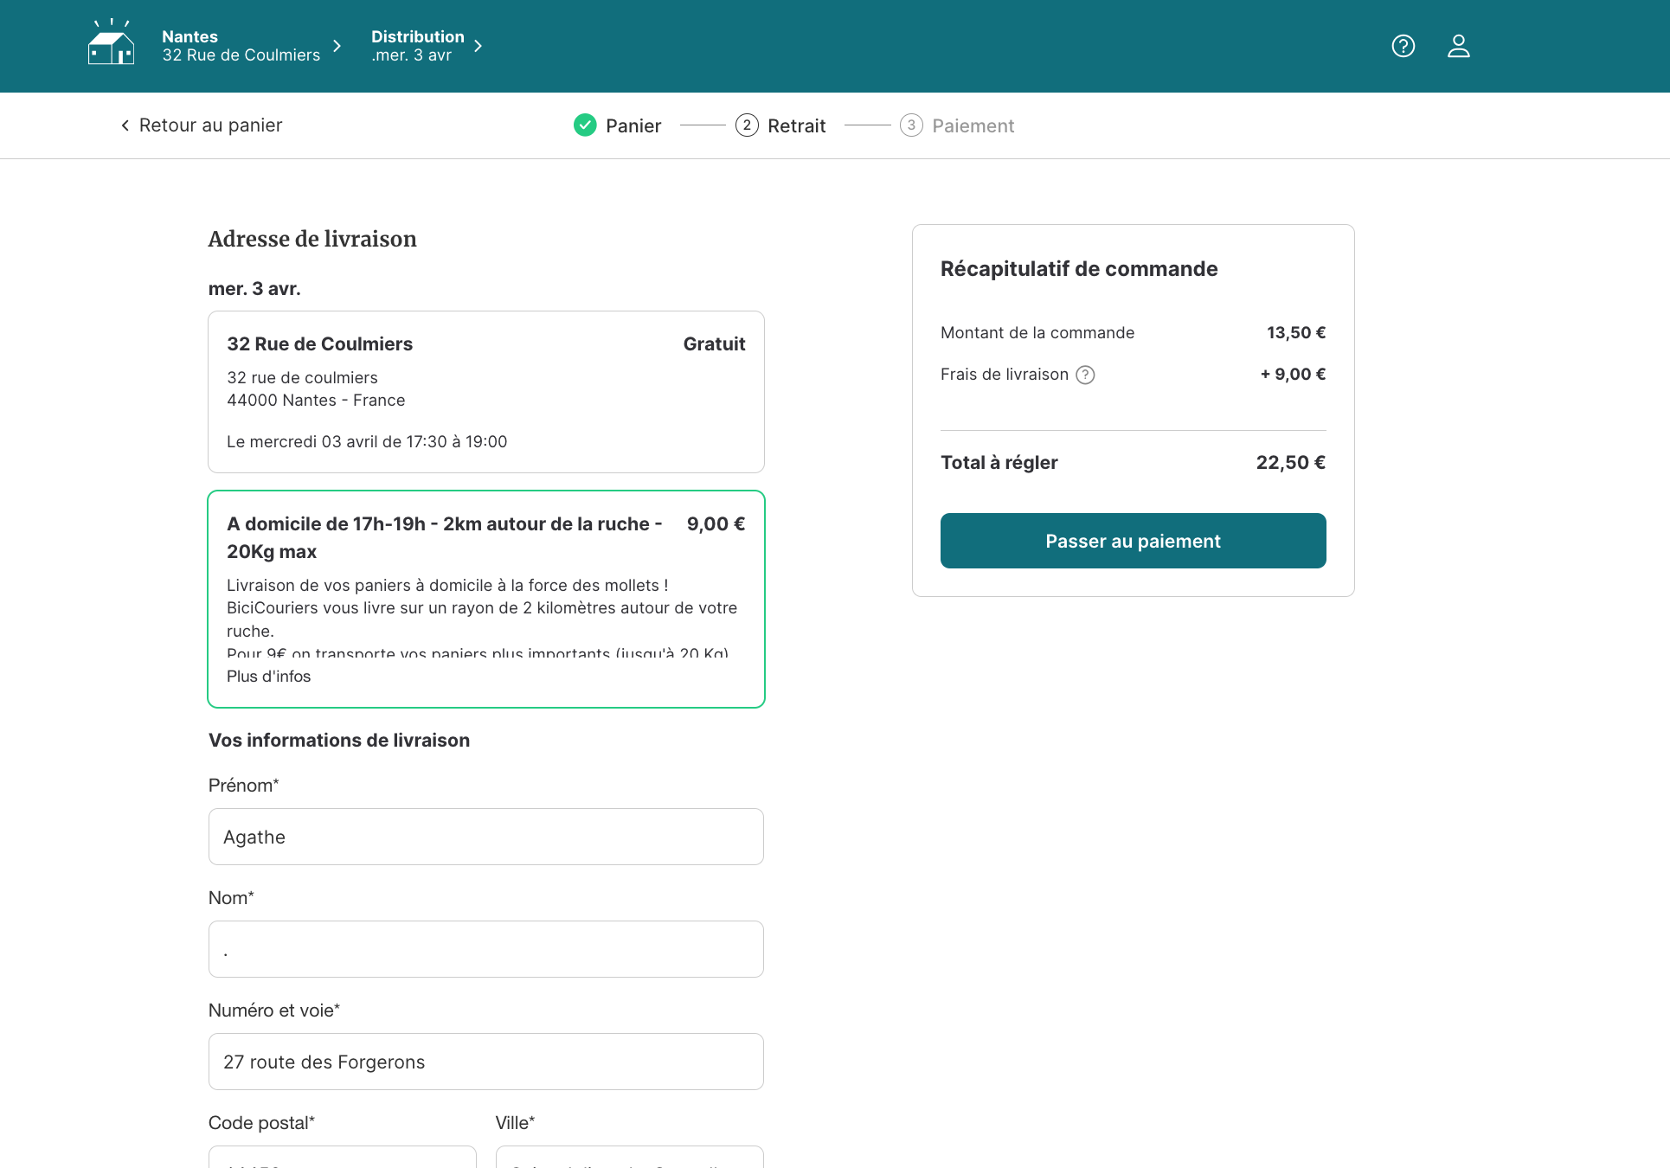
Task: Click the + 9,00 € delivery fee value
Action: [x=1293, y=375]
